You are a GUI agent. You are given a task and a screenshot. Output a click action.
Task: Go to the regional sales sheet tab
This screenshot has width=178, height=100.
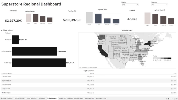tap(79, 98)
